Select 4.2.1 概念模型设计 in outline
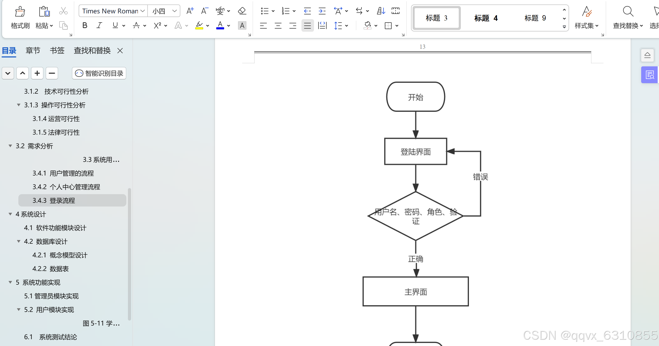This screenshot has height=346, width=659. click(x=60, y=255)
